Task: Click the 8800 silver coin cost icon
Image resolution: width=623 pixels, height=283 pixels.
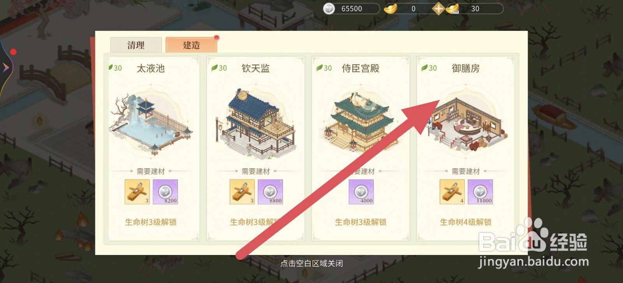Action: point(270,192)
